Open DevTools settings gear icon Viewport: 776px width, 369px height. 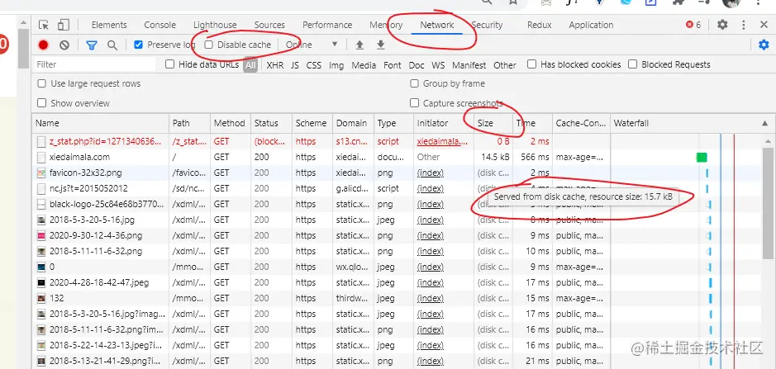point(722,25)
